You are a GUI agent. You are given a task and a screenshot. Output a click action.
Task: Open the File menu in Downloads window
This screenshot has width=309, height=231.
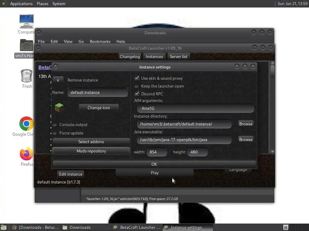click(41, 42)
